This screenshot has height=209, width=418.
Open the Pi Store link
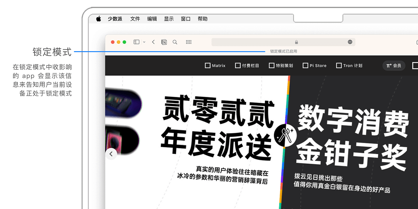coord(315,65)
